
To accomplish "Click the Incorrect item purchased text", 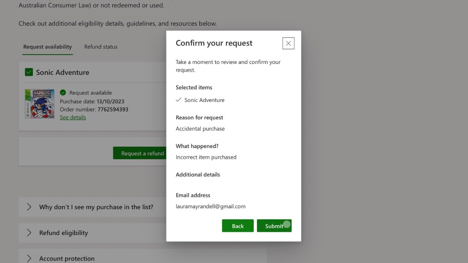I will click(206, 157).
